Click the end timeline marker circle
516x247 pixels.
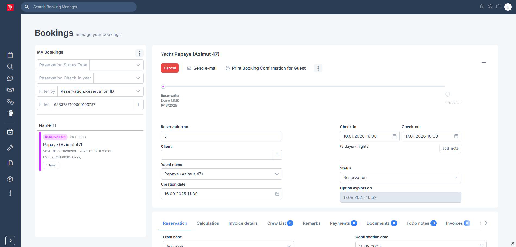click(448, 94)
